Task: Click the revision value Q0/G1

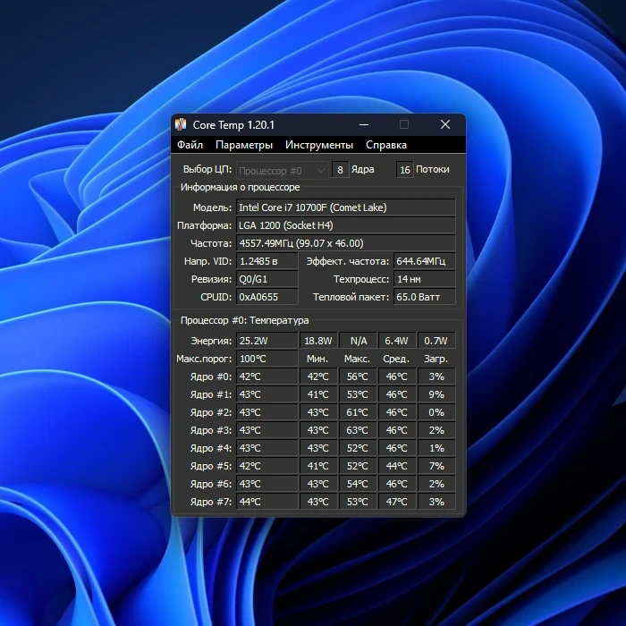Action: (x=267, y=279)
